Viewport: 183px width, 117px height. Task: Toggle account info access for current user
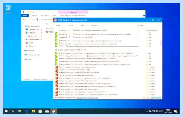click(x=56, y=56)
